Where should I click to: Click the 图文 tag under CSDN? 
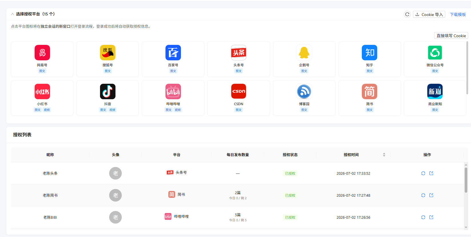coord(239,110)
